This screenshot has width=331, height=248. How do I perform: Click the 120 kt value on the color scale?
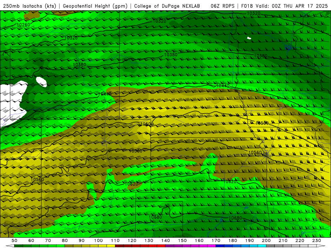pyautogui.click(x=132, y=241)
